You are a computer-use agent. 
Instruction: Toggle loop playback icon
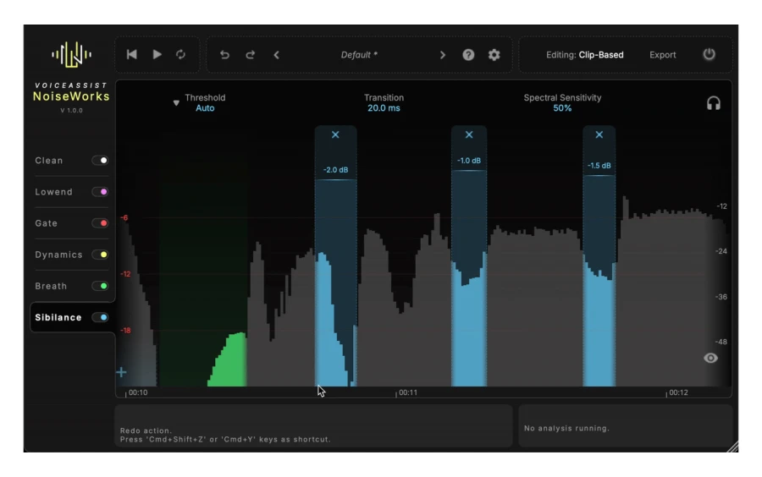181,54
